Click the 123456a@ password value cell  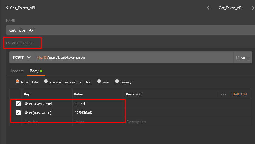tap(98, 113)
